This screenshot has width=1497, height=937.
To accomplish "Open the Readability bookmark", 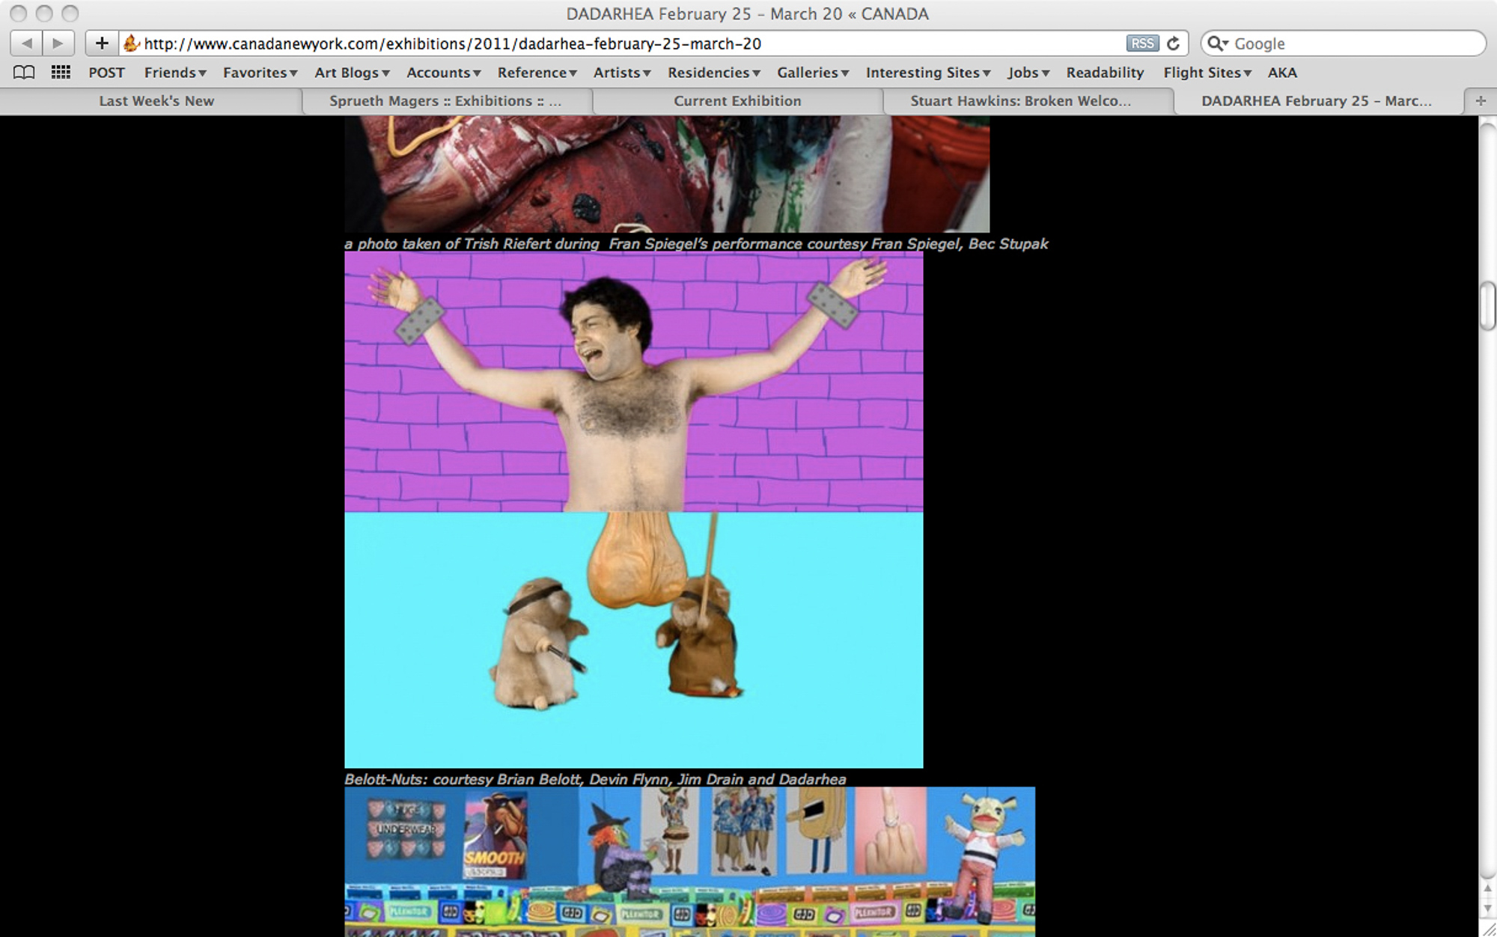I will click(1105, 73).
